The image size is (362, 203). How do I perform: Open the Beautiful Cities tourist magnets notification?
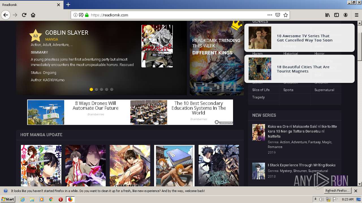pos(299,69)
